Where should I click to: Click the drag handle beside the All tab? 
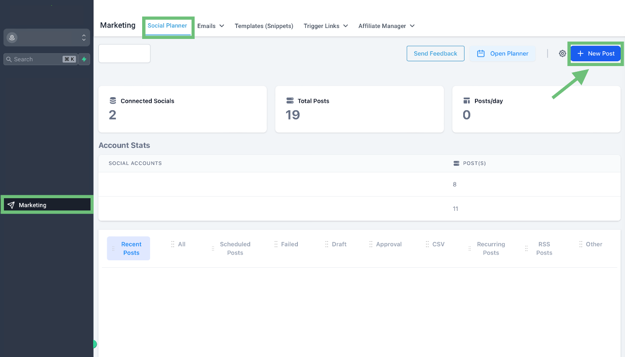click(173, 244)
